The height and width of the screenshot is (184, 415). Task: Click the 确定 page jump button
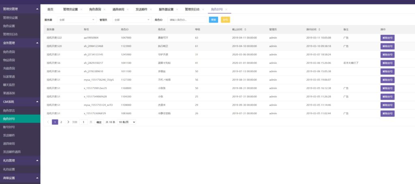tap(99, 122)
